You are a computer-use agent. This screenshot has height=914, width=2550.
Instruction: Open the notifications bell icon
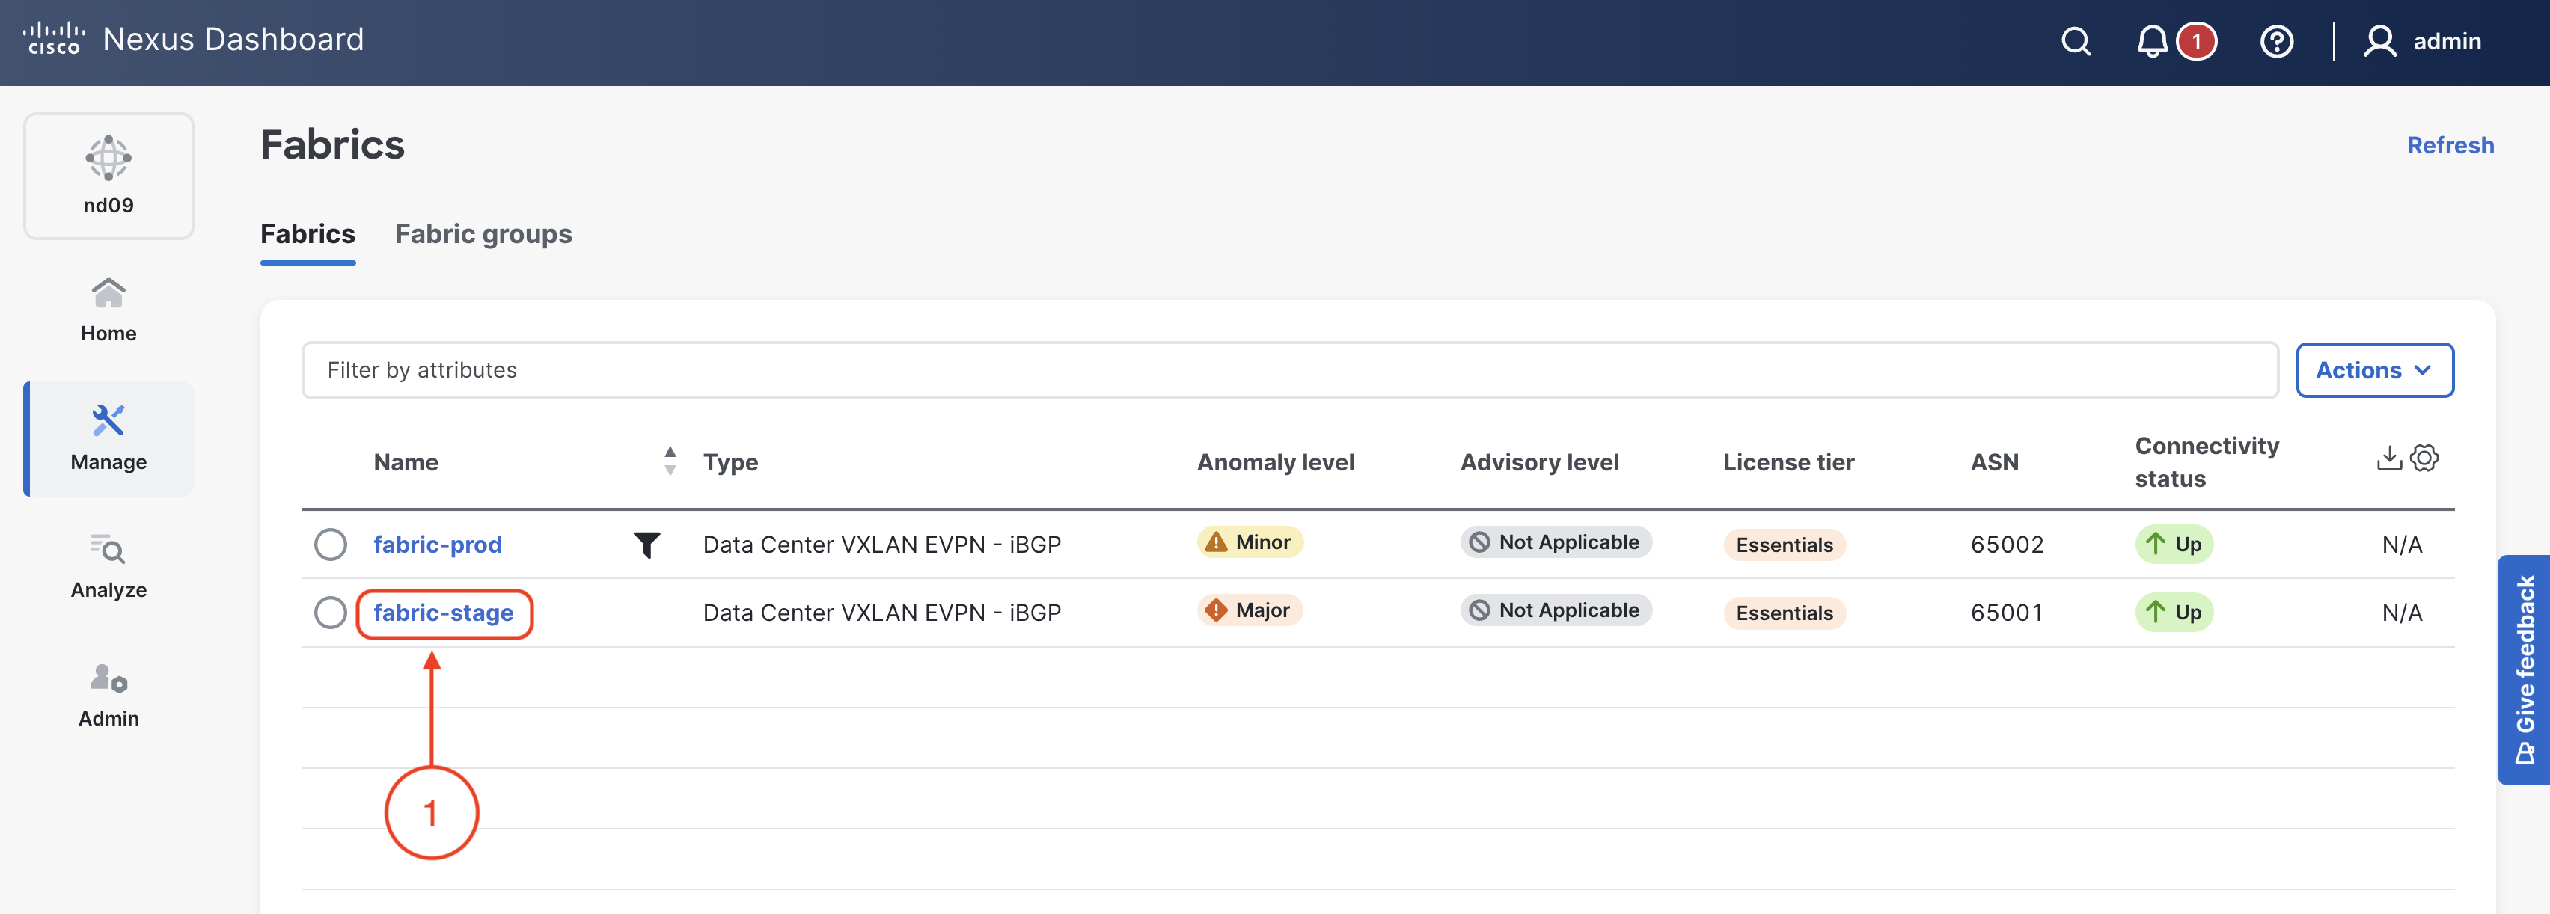click(x=2151, y=42)
